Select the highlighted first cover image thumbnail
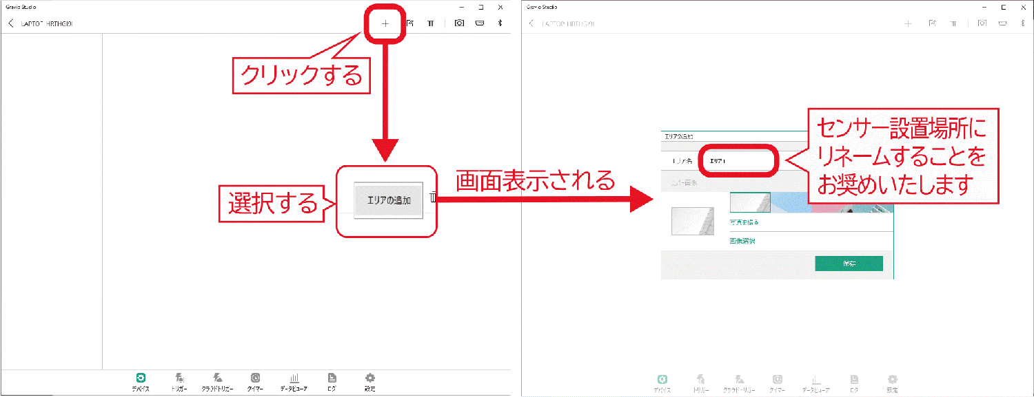Viewport: 1034px width, 397px height. [750, 202]
